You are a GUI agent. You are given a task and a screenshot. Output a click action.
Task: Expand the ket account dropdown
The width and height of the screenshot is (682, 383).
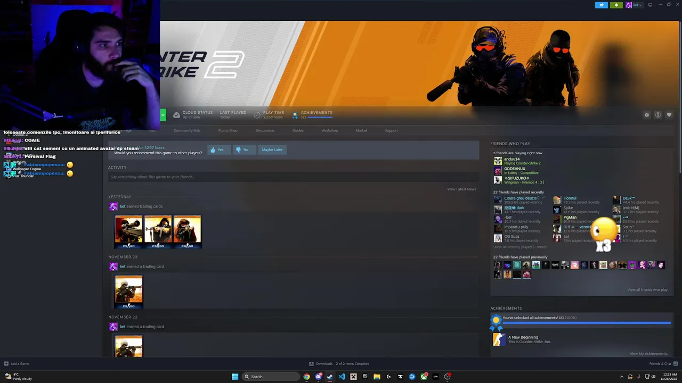(634, 5)
